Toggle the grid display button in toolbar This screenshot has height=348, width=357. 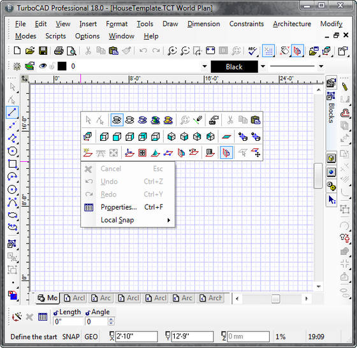pos(268,51)
